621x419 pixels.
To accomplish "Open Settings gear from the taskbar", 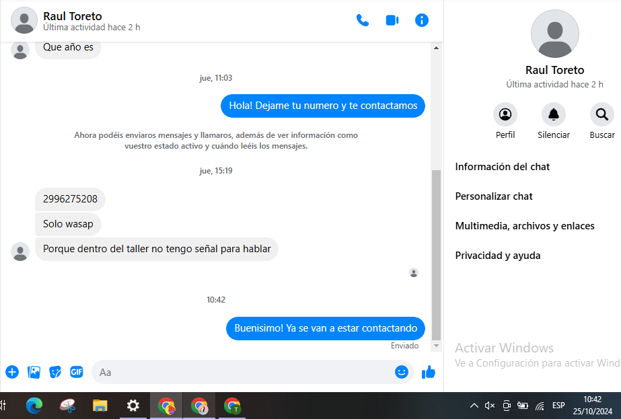I will tap(133, 406).
